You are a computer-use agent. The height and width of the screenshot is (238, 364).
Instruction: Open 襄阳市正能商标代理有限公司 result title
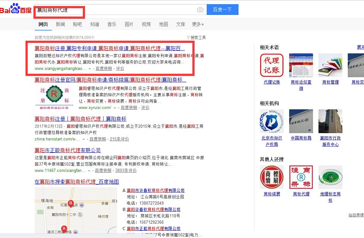tap(68, 150)
